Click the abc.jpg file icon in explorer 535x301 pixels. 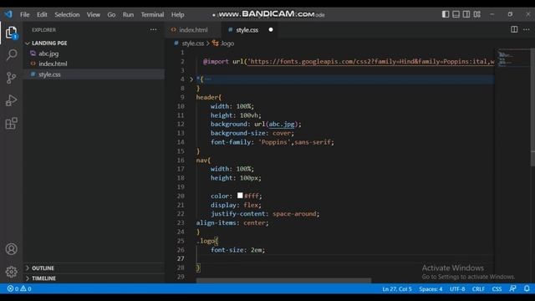(33, 54)
